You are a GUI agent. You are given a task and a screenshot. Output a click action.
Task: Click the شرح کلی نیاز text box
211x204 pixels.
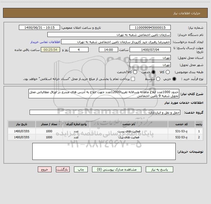104,94
